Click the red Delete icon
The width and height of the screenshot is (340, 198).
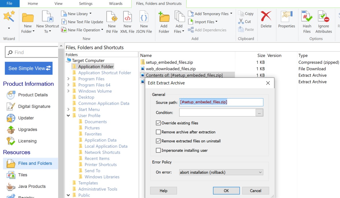coord(266,17)
